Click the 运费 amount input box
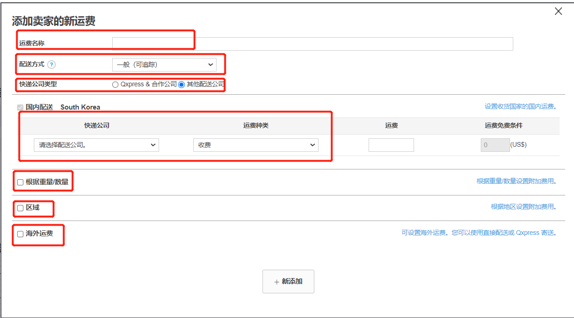 tap(391, 145)
